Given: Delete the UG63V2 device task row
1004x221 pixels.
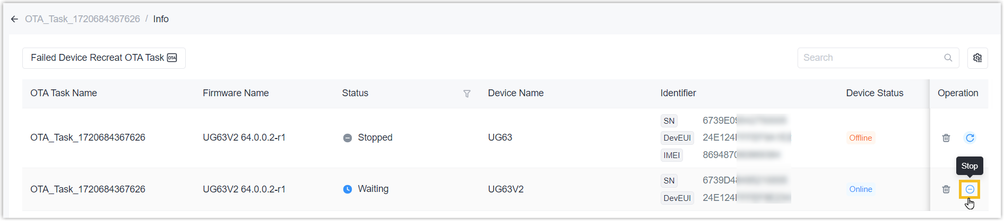Looking at the screenshot, I should coord(946,189).
